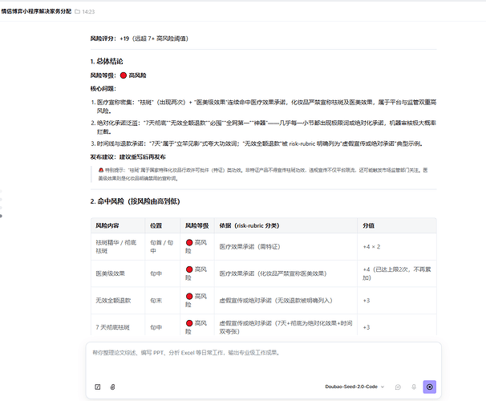The width and height of the screenshot is (486, 401).
Task: Click the dark outline dot on left edge
Action: pos(1,216)
